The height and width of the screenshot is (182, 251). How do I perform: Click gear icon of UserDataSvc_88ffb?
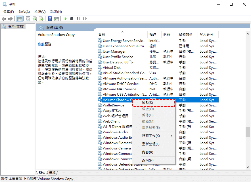(x=100, y=62)
